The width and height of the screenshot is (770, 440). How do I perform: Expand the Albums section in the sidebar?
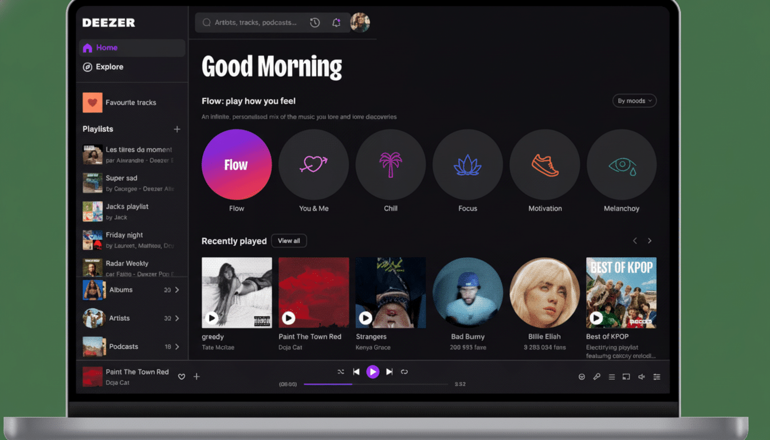click(176, 290)
